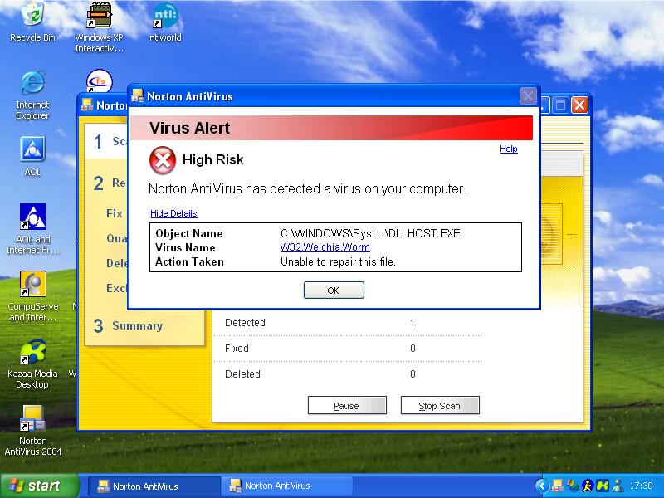This screenshot has height=498, width=664.
Task: Open the W32.Welchia.Worm virus name link
Action: [325, 247]
